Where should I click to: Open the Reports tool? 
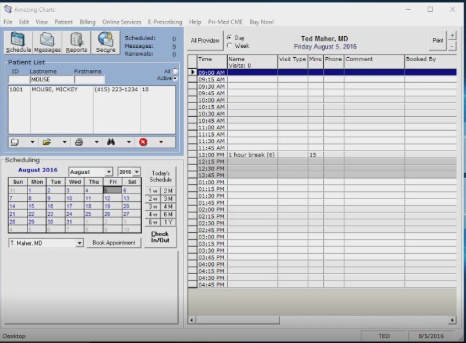click(x=76, y=43)
